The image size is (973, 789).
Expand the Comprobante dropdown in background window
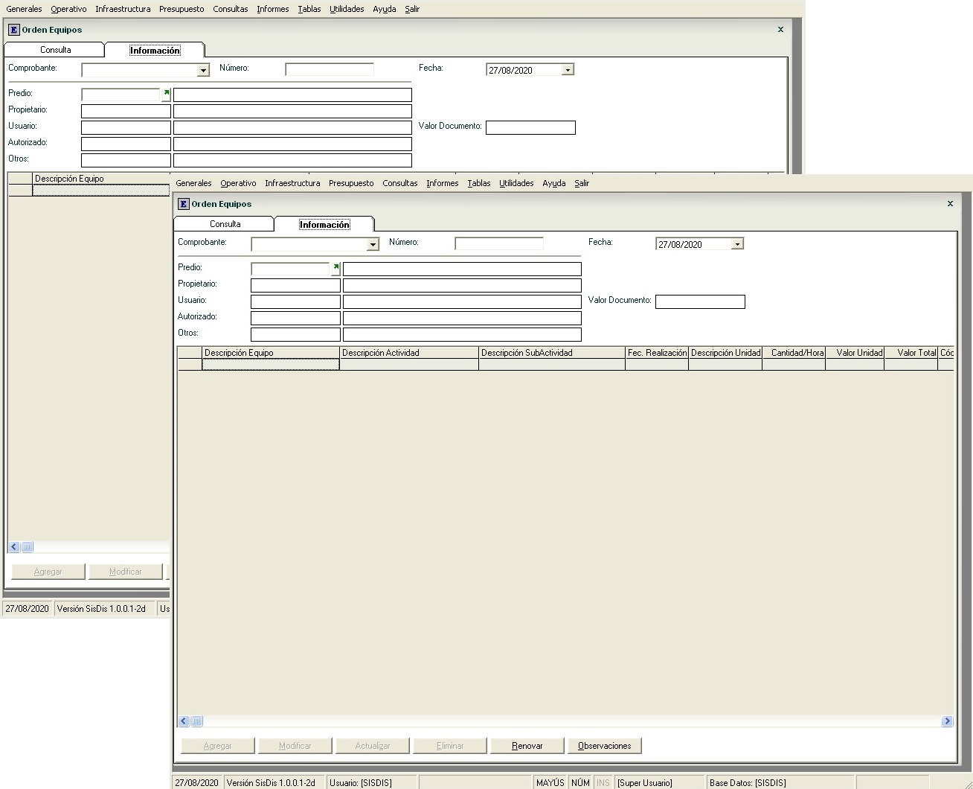point(203,70)
